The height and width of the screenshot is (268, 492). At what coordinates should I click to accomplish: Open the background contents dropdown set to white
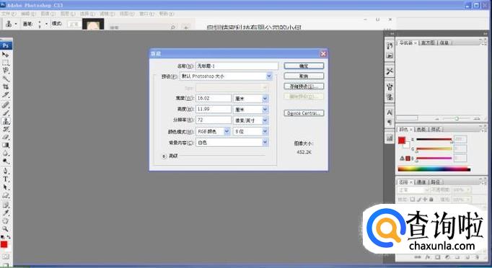pos(232,143)
